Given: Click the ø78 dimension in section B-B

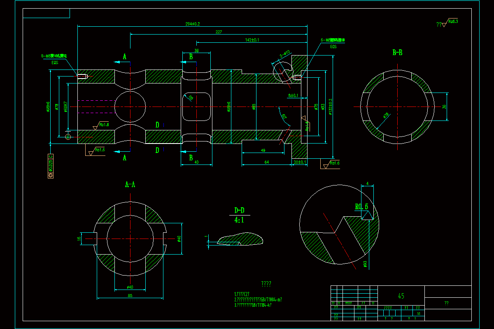Looking at the screenshot, I should pos(386,116).
